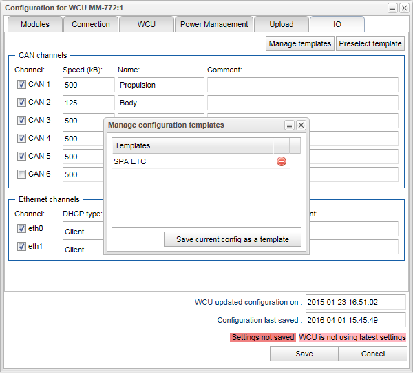
Task: Minimize the Manage configuration templates dialog
Action: 290,125
